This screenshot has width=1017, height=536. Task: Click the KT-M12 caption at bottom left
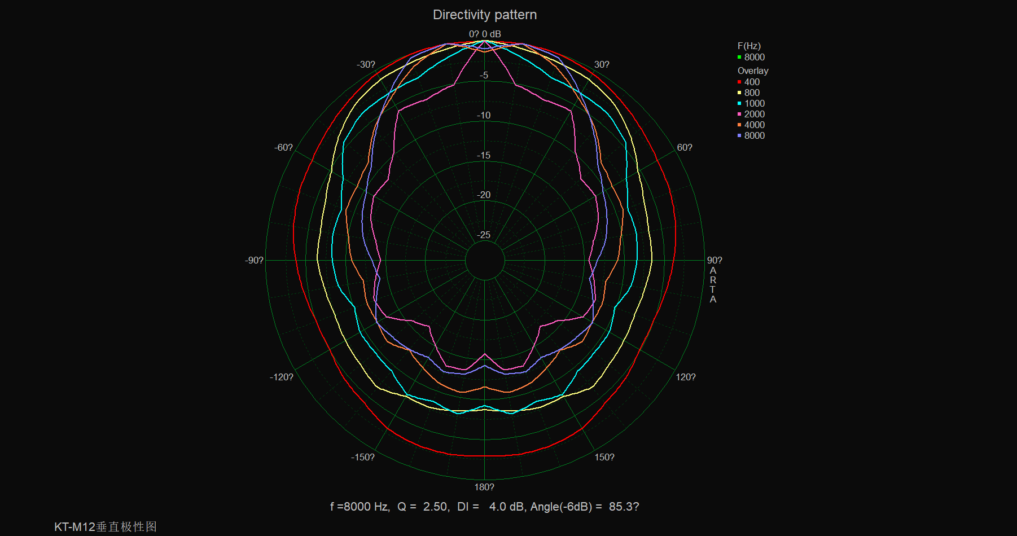pos(106,526)
